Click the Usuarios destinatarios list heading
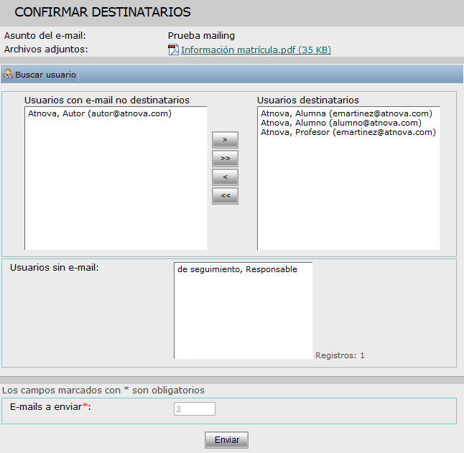The height and width of the screenshot is (453, 464). coord(307,101)
